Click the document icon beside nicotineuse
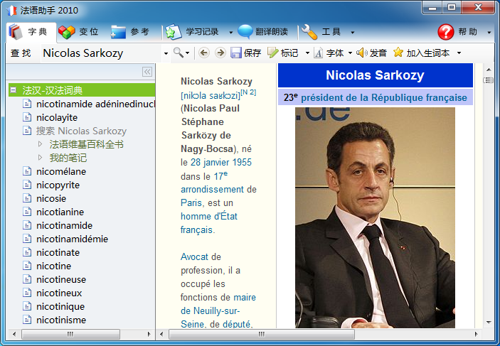Image resolution: width=500 pixels, height=346 pixels. [27, 279]
